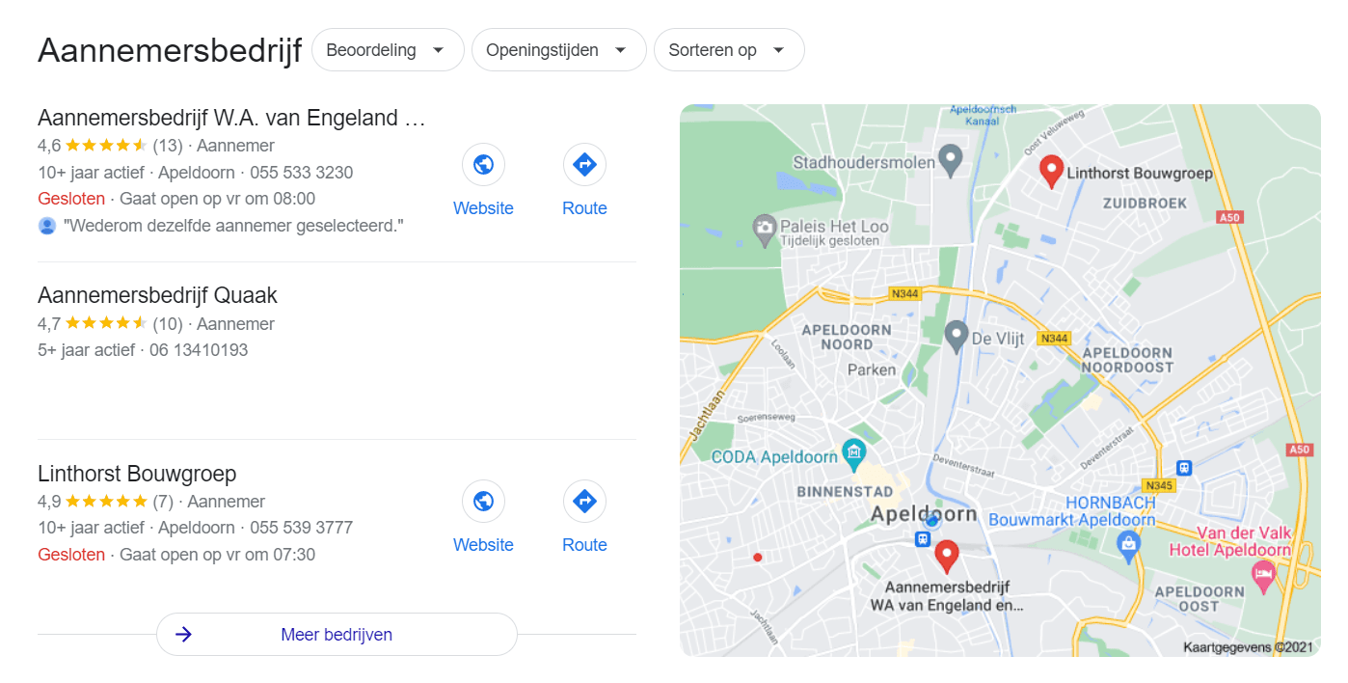Open website globe icon for Linthorst Bouwgroep

click(483, 502)
